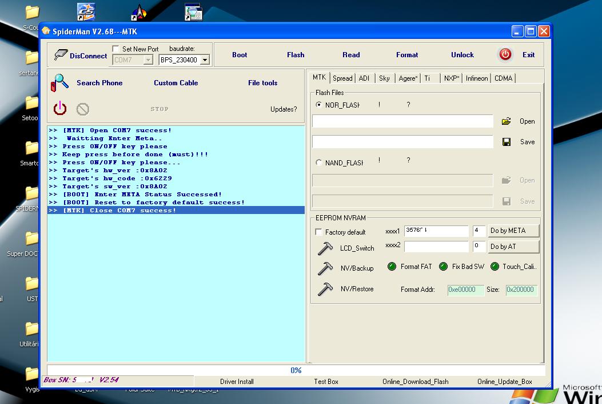This screenshot has width=602, height=404.
Task: Click the Do by AT button
Action: pyautogui.click(x=513, y=247)
